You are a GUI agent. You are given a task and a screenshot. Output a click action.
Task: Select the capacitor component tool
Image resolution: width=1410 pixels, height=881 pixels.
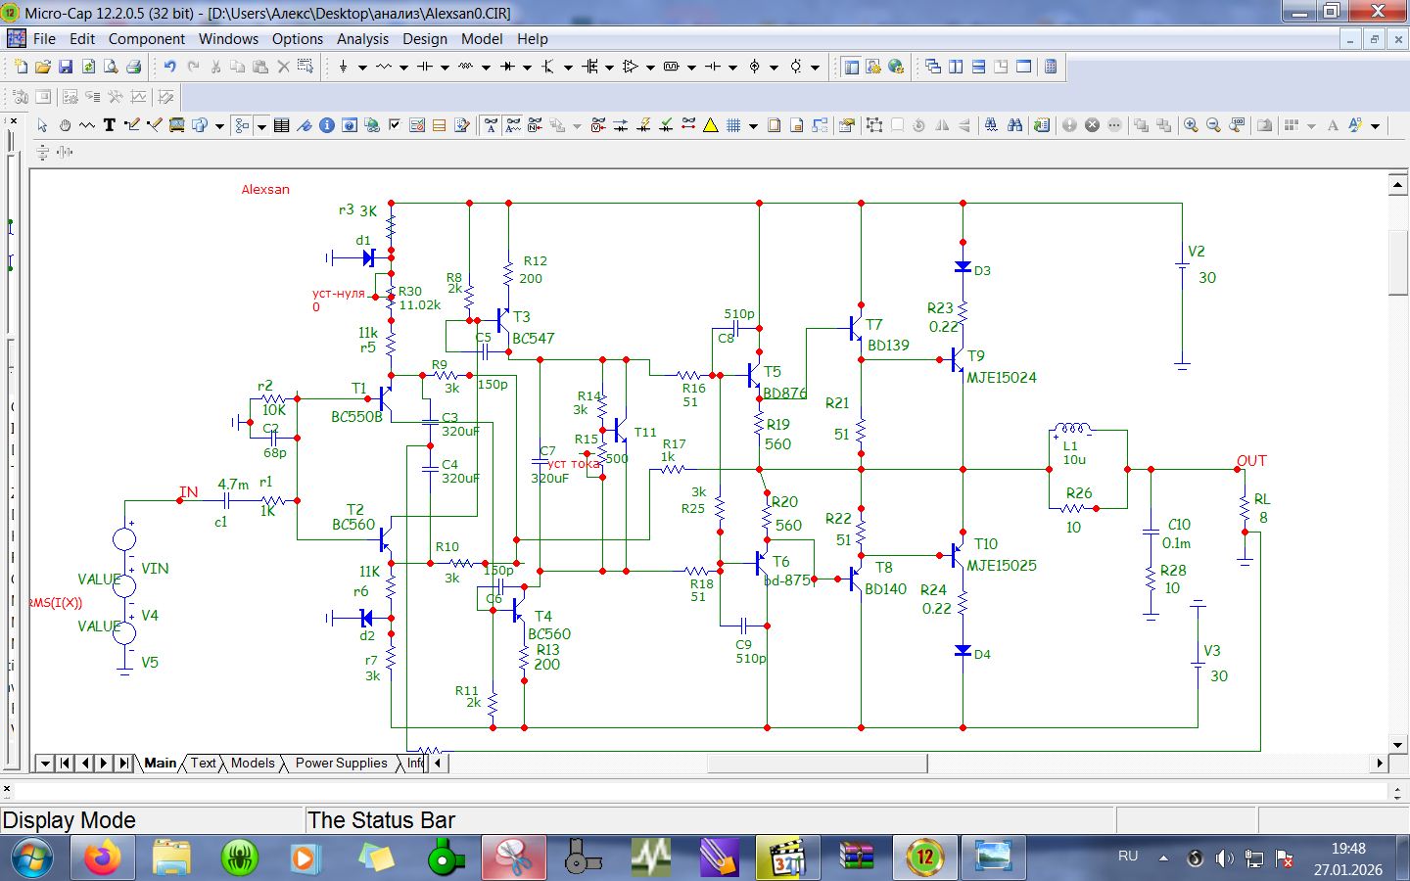point(424,67)
